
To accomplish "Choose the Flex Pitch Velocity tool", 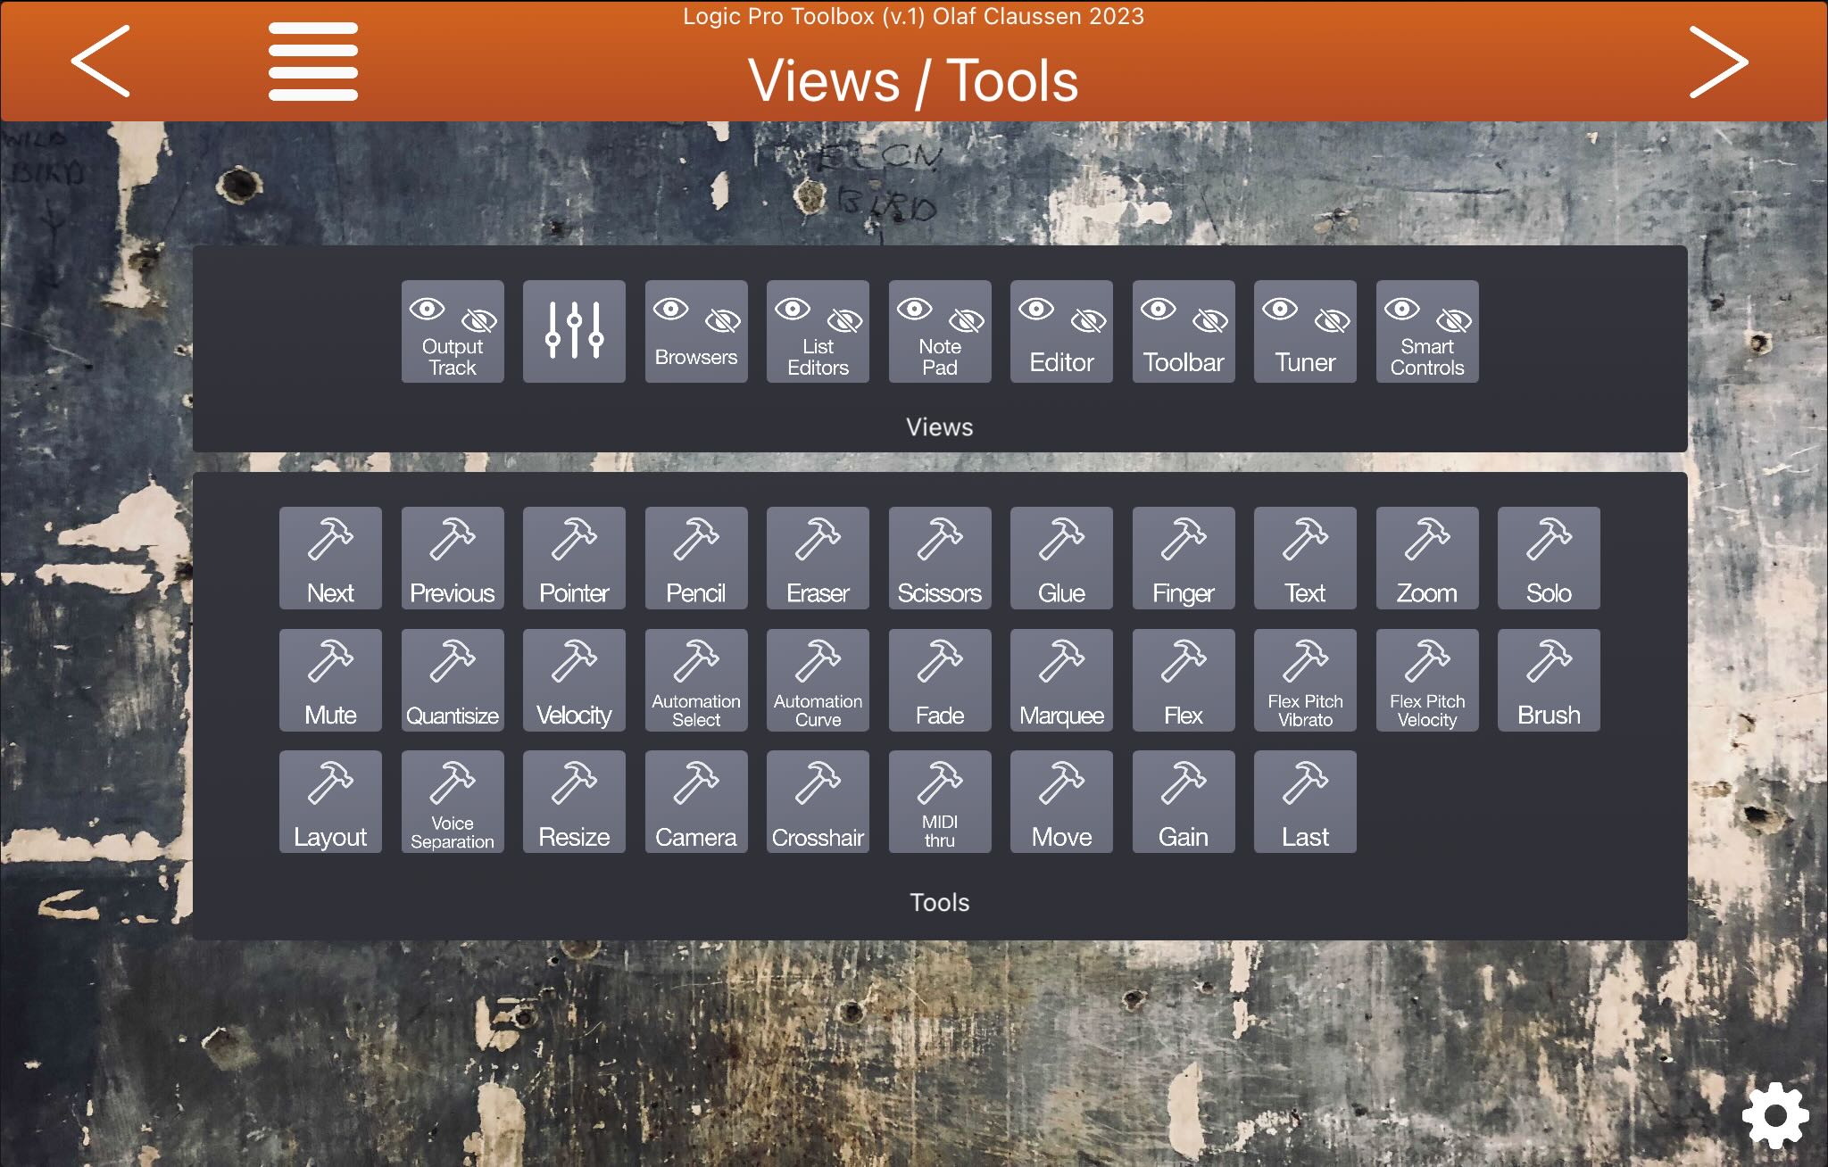I will pos(1427,681).
